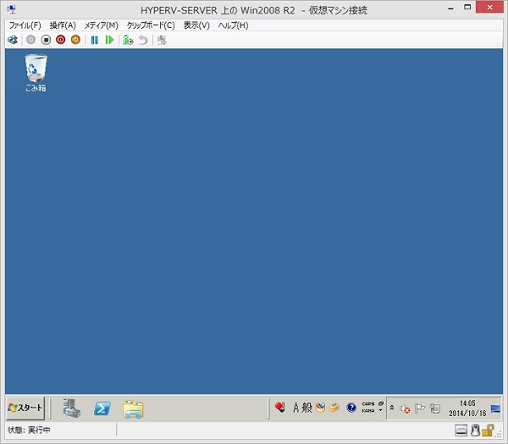508x444 pixels.
Task: Click the greyed Start VM toolbar button
Action: (x=30, y=40)
